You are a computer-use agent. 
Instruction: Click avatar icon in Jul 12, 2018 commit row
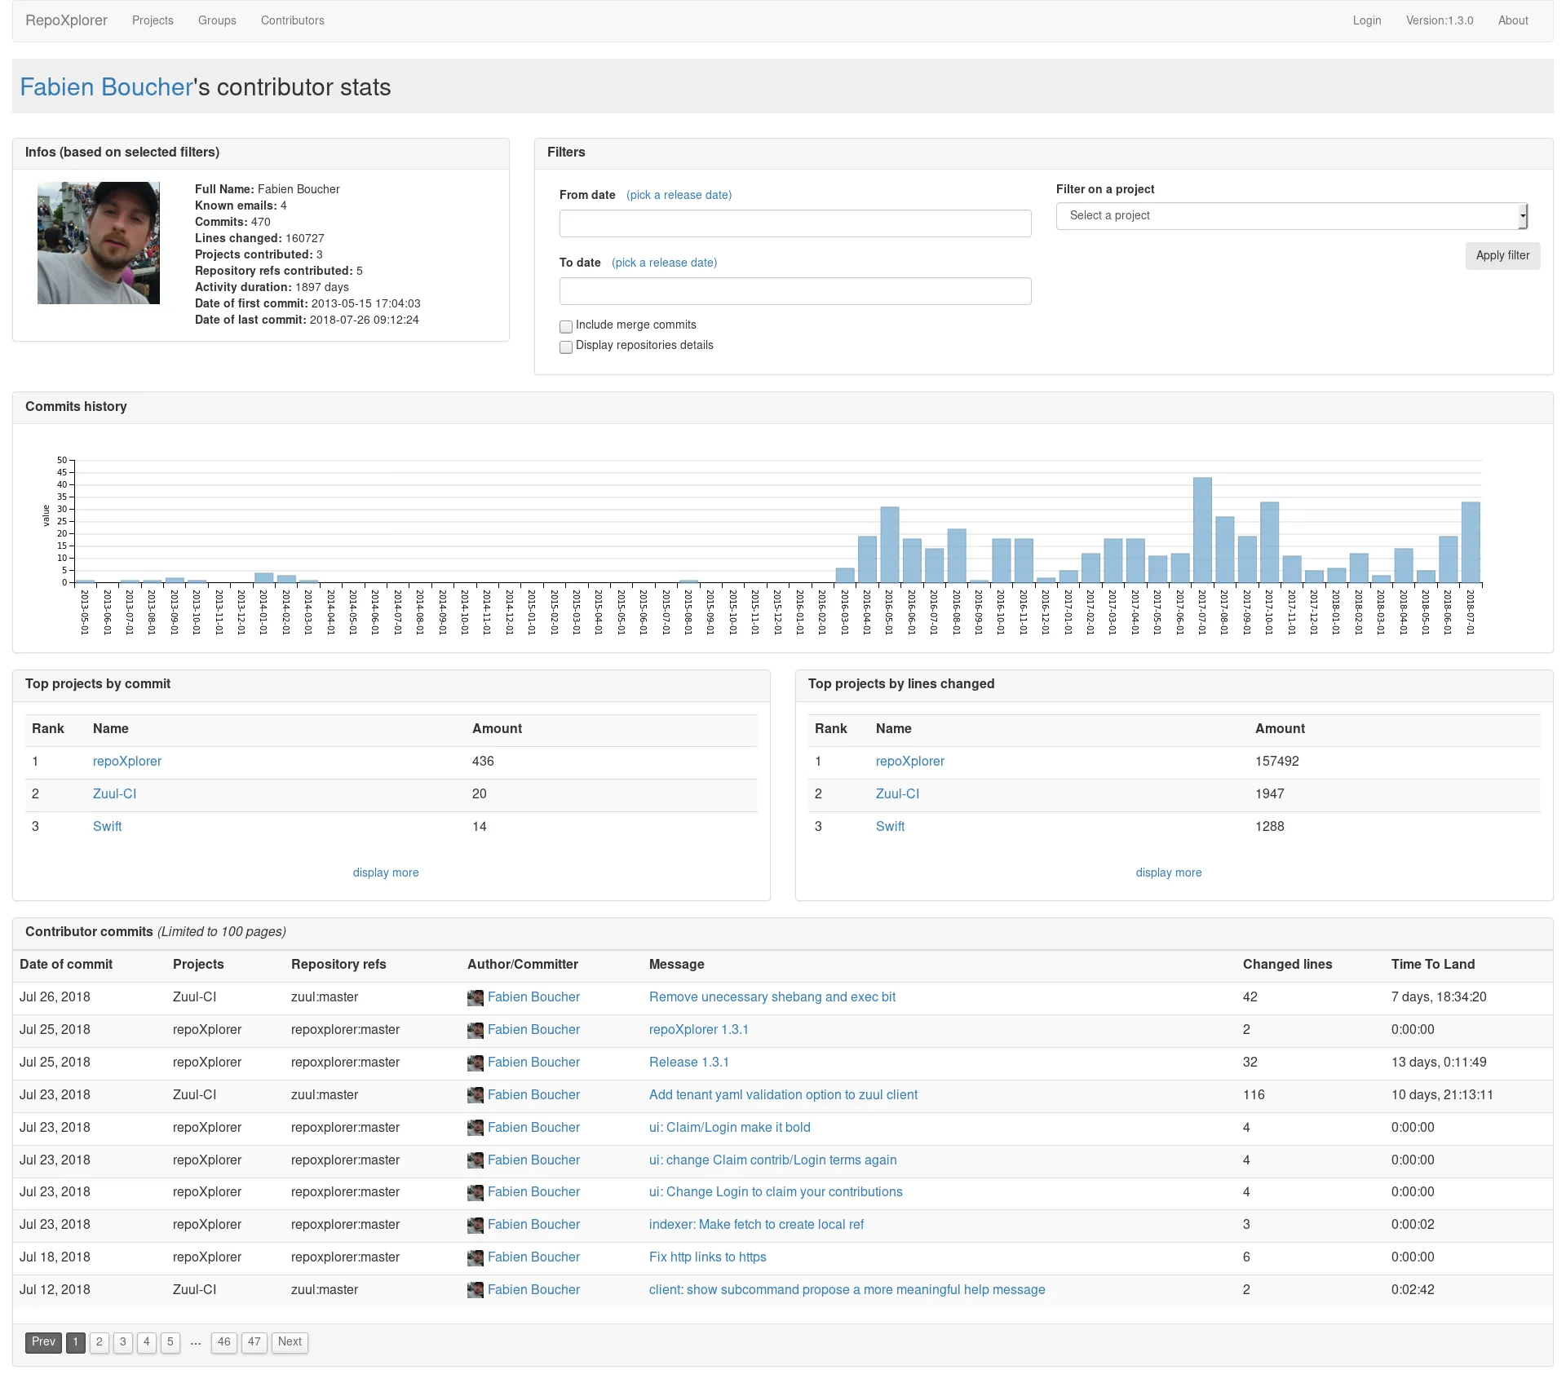click(475, 1290)
